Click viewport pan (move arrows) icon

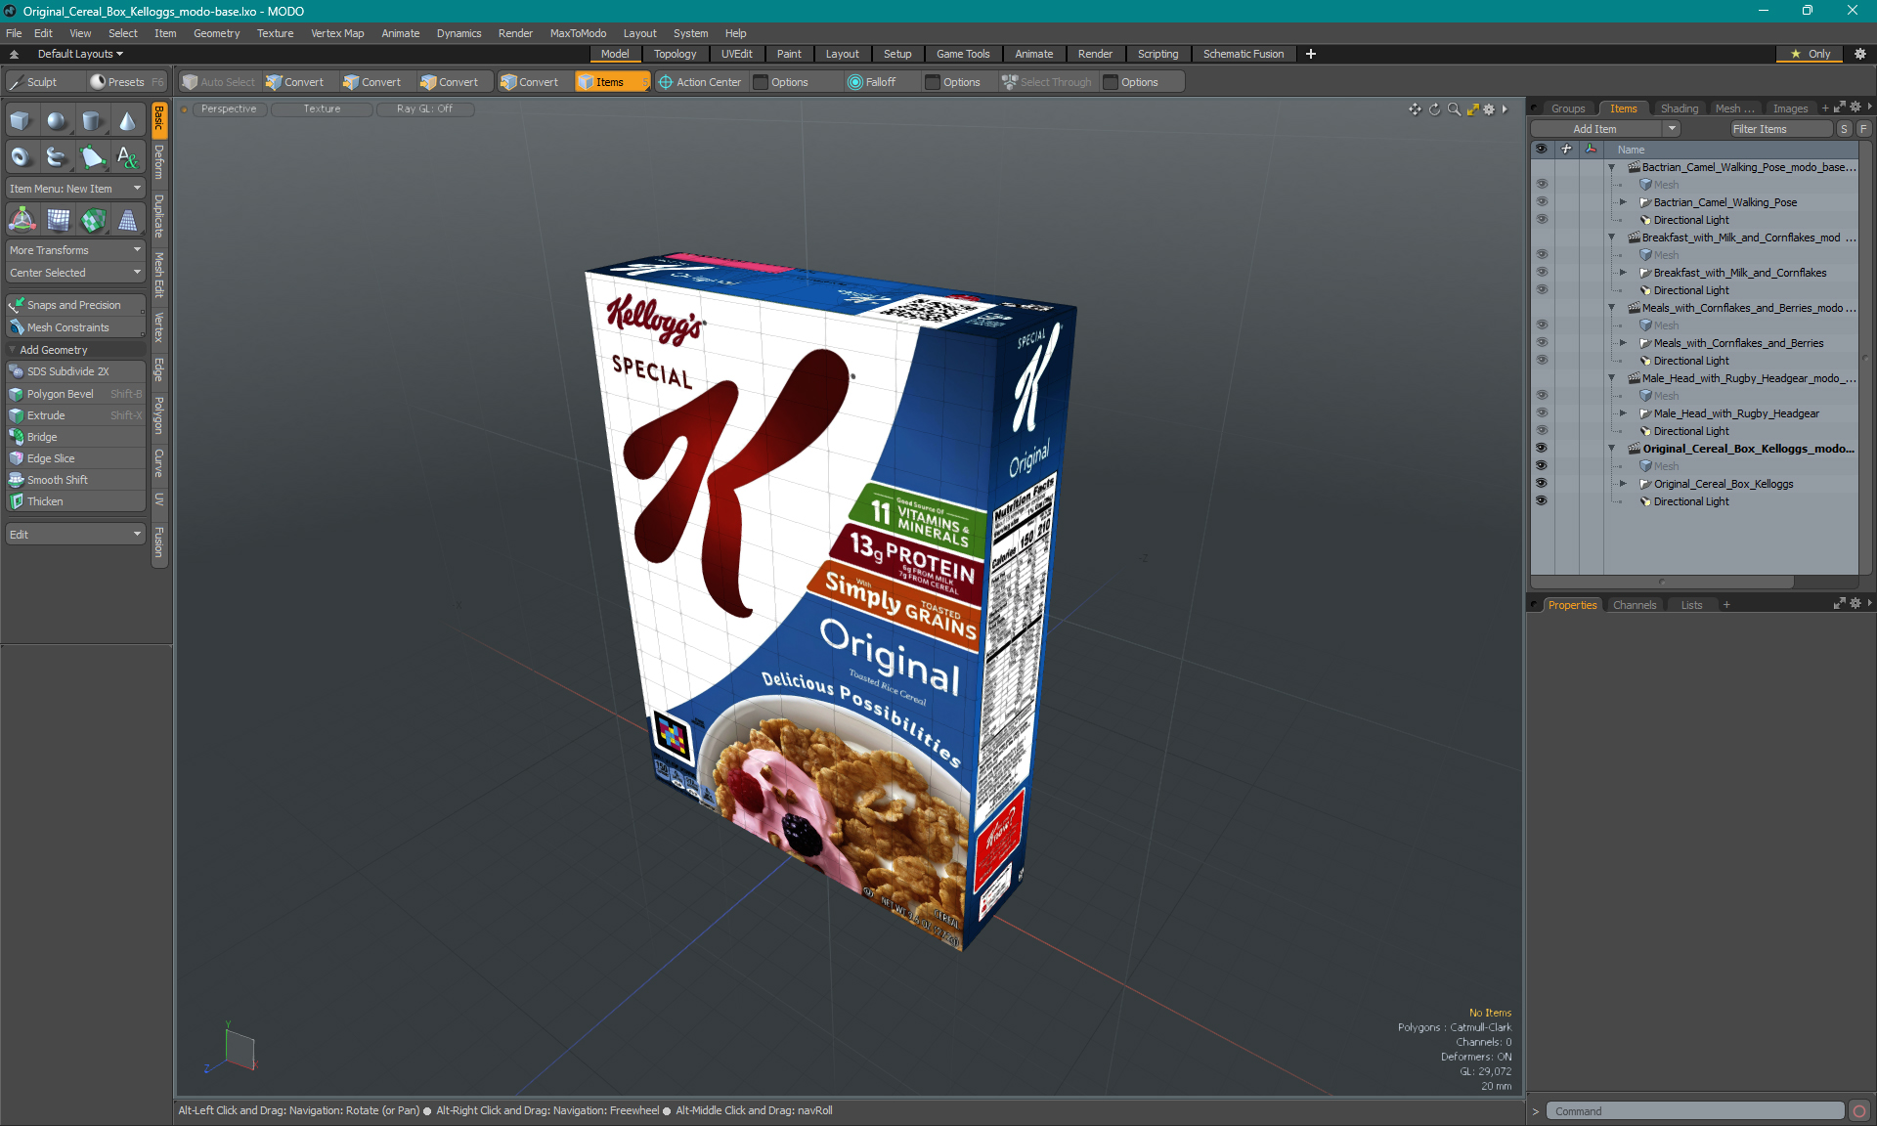click(x=1415, y=109)
